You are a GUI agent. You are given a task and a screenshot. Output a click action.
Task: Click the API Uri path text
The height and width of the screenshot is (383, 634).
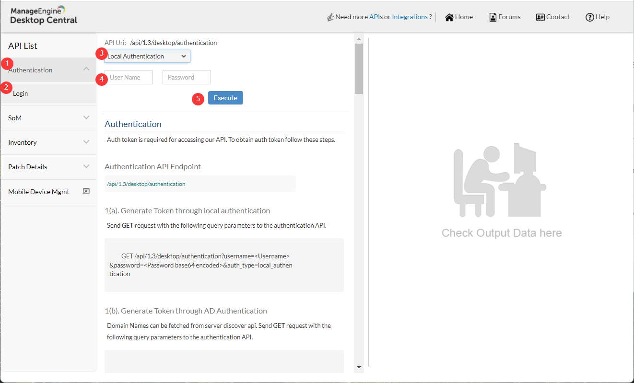(173, 43)
